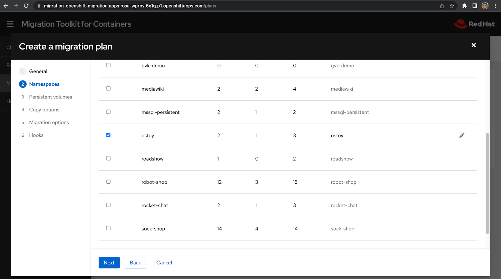Reload the page with browser refresh icon
The image size is (501, 279).
click(x=26, y=6)
